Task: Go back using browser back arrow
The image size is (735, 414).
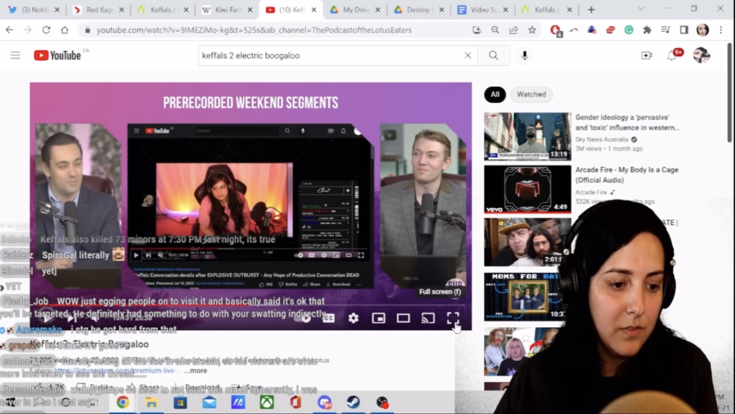Action: 10,30
